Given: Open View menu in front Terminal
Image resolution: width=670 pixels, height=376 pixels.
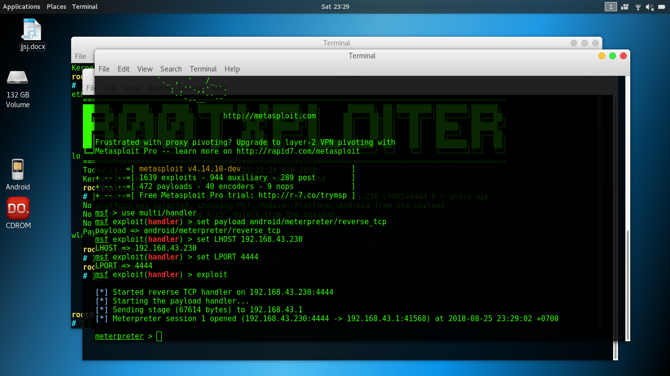Looking at the screenshot, I should pyautogui.click(x=145, y=69).
